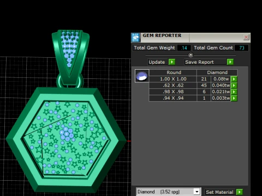Click the Round column header

tap(173, 72)
